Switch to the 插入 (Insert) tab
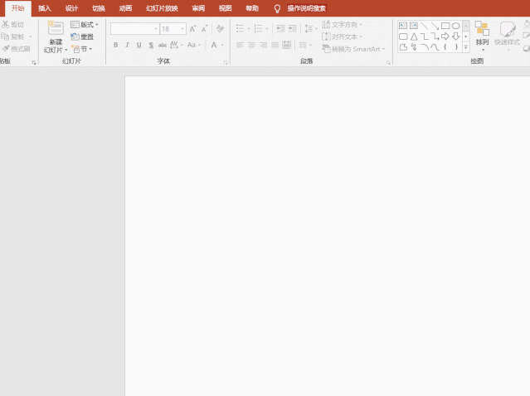 point(45,8)
